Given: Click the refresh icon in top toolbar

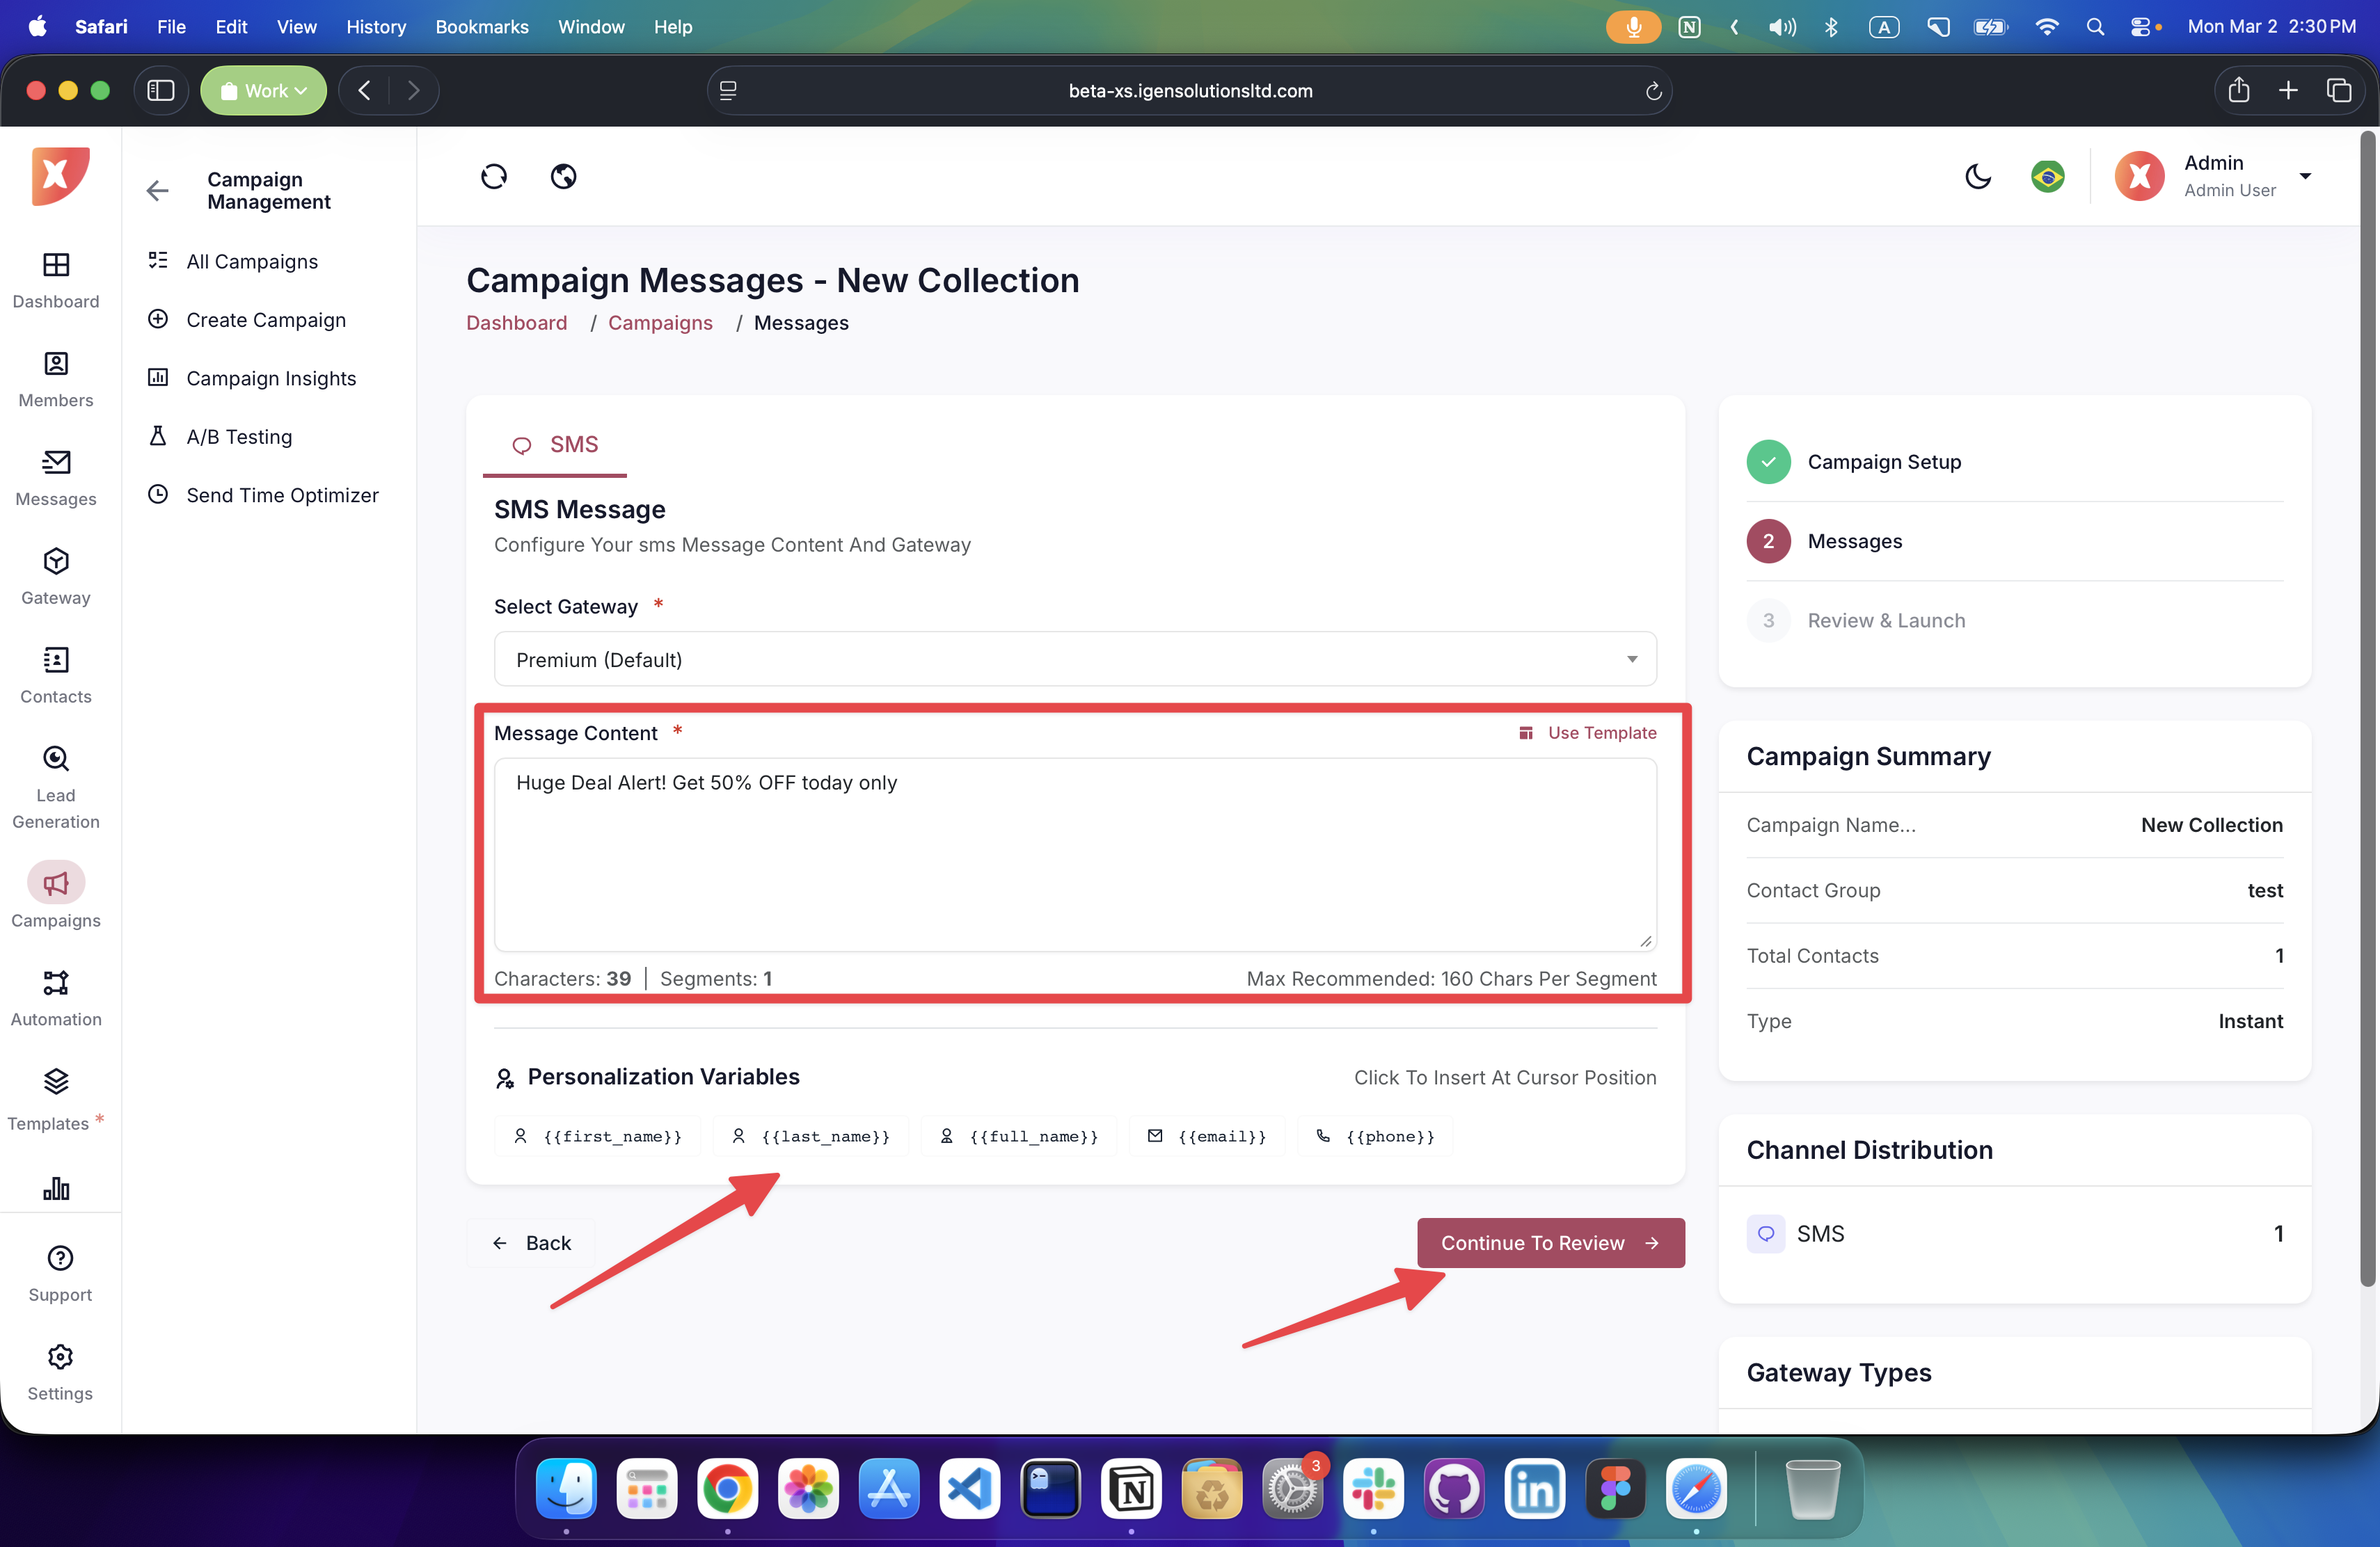Looking at the screenshot, I should (x=494, y=176).
